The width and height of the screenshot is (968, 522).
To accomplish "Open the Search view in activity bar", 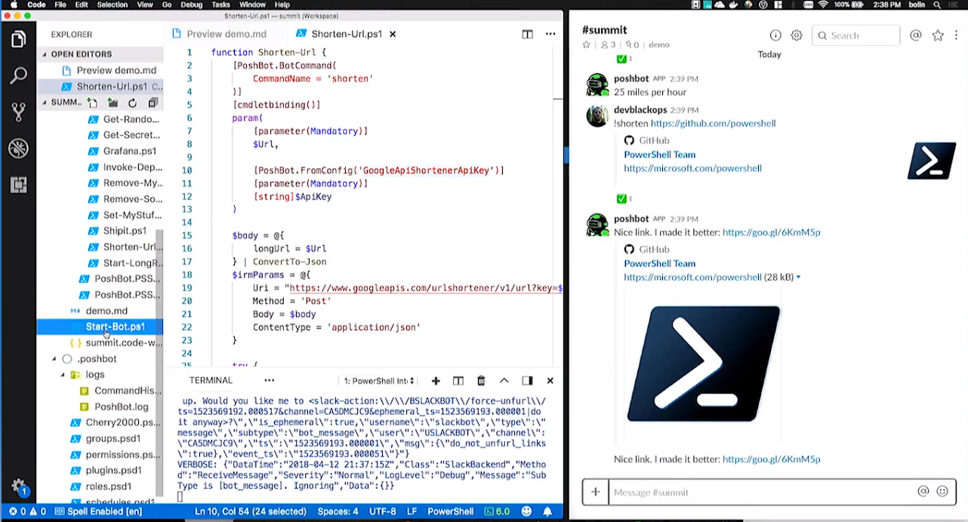I will point(18,75).
